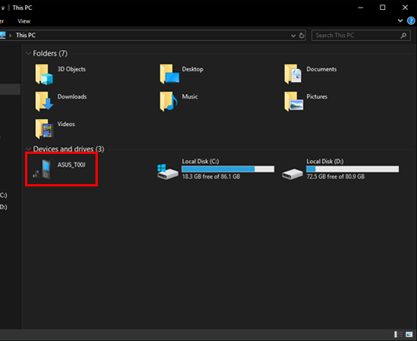The height and width of the screenshot is (341, 417).
Task: Select the Videos folder icon
Action: pos(44,129)
